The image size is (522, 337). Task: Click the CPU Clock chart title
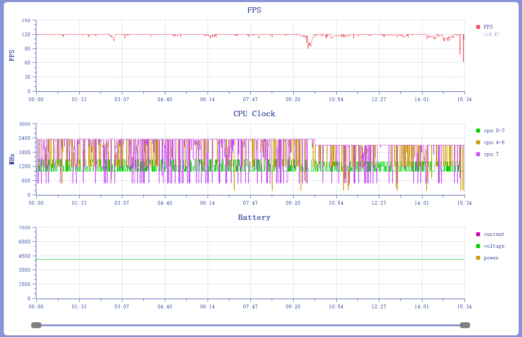(x=254, y=114)
